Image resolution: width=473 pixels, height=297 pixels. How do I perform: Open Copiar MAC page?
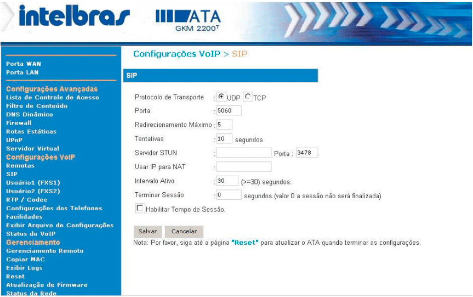click(x=25, y=259)
